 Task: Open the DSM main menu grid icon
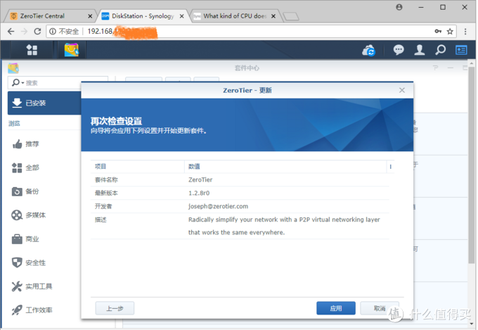point(32,50)
